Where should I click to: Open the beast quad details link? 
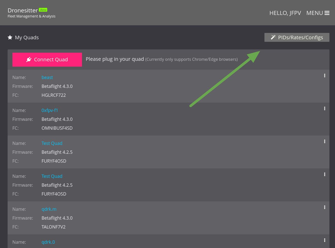click(47, 77)
